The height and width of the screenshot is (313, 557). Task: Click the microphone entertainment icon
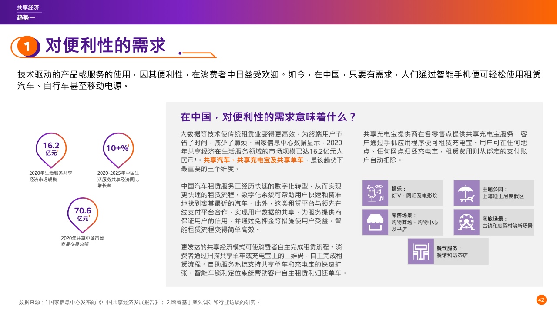[x=375, y=193]
